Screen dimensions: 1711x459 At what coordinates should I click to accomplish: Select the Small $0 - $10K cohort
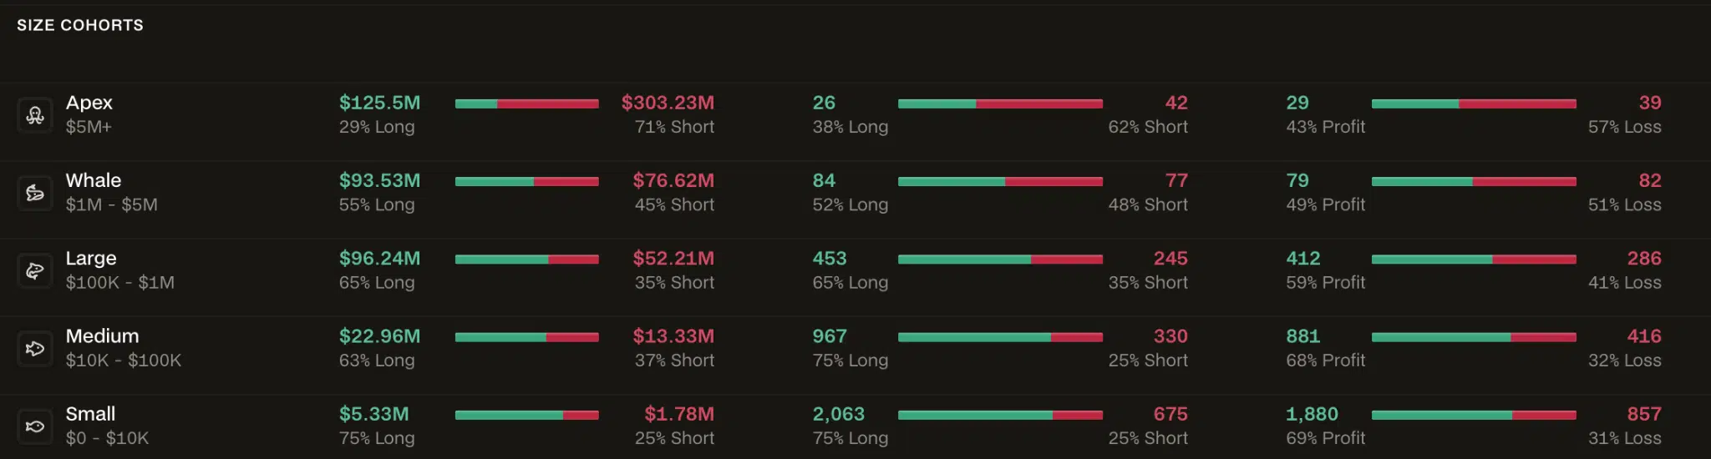(x=855, y=426)
